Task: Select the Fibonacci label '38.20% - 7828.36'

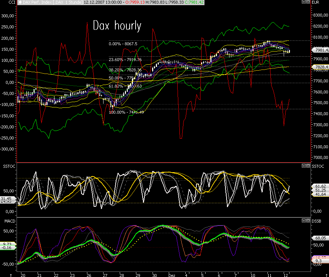Action: pos(125,70)
